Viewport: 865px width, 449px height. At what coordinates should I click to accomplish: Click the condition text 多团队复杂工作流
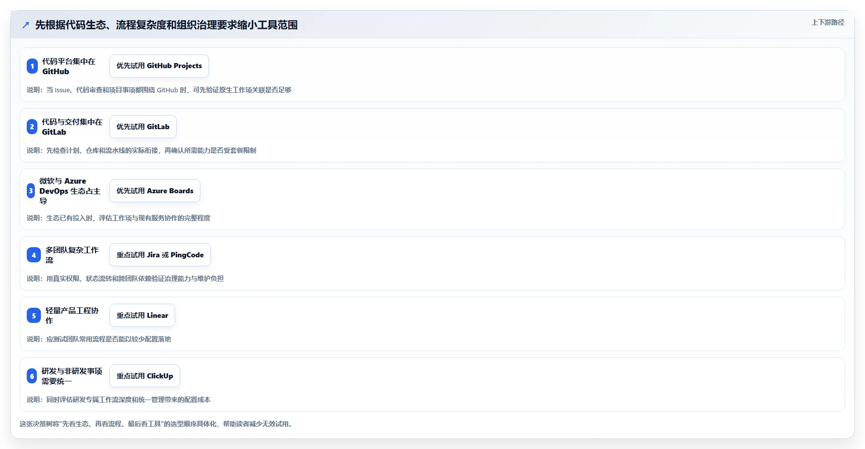[72, 255]
